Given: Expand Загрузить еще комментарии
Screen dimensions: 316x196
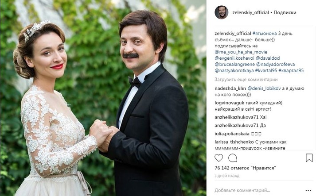Looking at the screenshot, I should click(x=246, y=80).
